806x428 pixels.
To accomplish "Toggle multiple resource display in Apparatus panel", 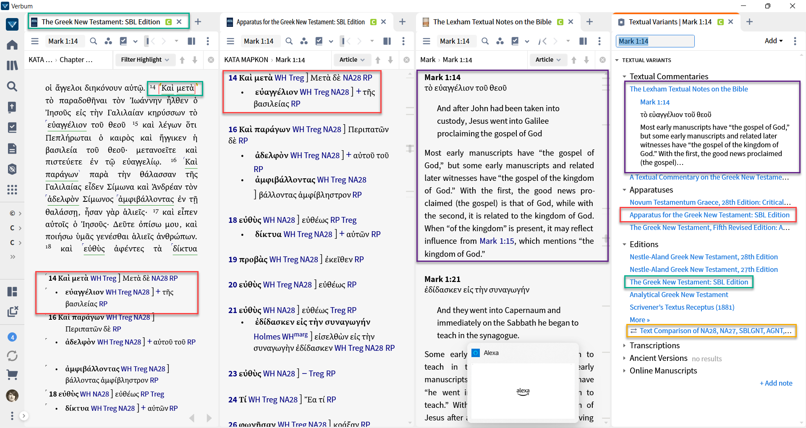I will (x=387, y=41).
